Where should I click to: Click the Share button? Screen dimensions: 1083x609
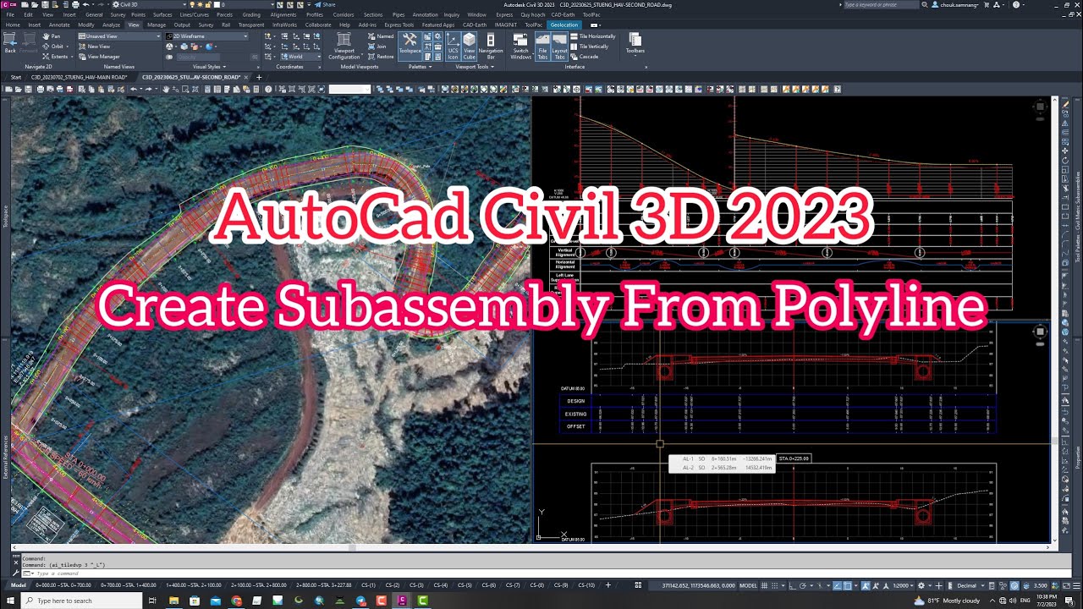pyautogui.click(x=323, y=4)
